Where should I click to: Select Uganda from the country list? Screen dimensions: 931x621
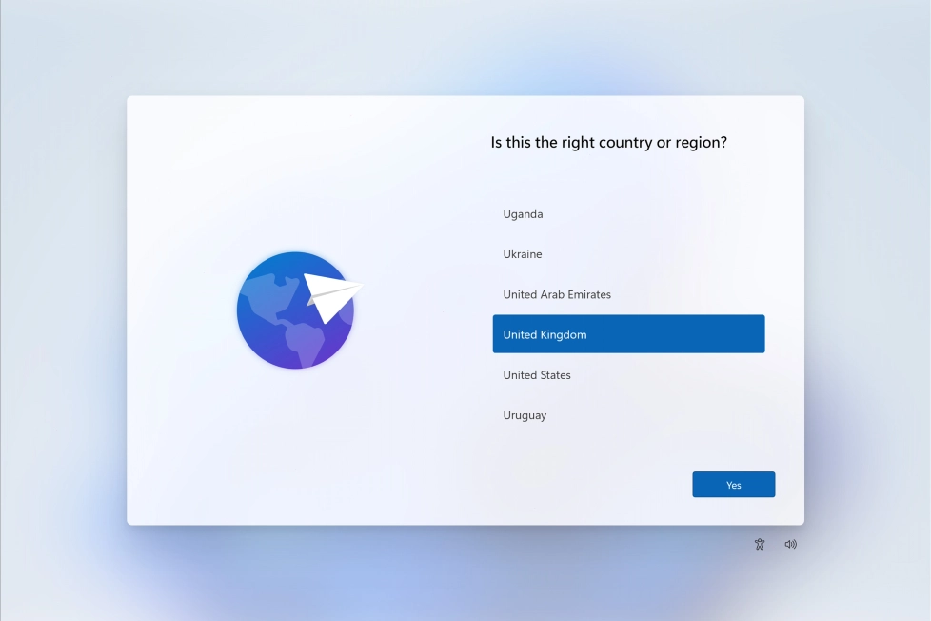628,214
